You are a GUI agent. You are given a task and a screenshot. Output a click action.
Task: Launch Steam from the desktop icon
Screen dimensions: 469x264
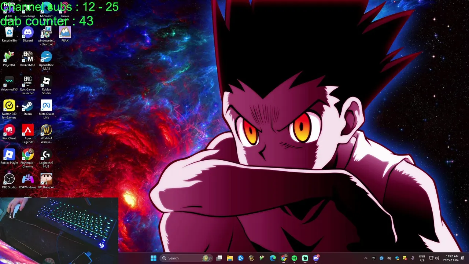28,108
